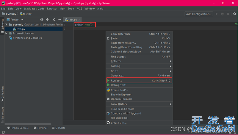Close the test.py editor tab
The height and width of the screenshot is (135, 238).
79,20
